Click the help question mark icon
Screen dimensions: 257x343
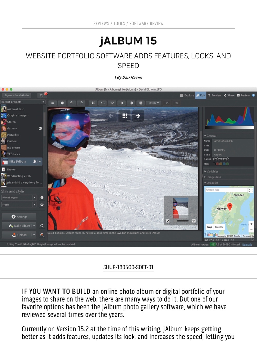(253, 95)
